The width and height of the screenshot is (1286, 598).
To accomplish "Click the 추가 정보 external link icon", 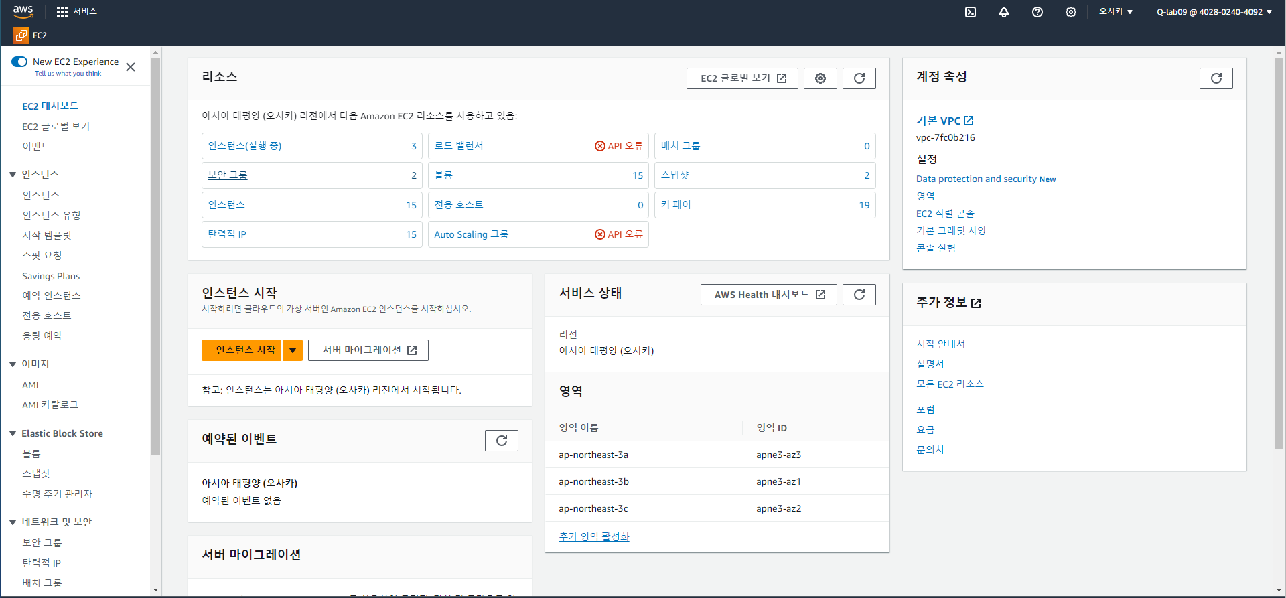I will tap(976, 303).
